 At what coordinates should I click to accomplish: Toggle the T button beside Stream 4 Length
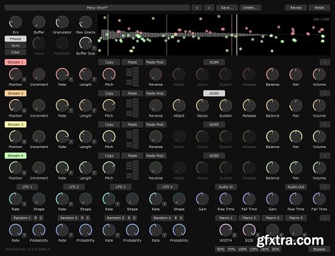tap(94, 173)
